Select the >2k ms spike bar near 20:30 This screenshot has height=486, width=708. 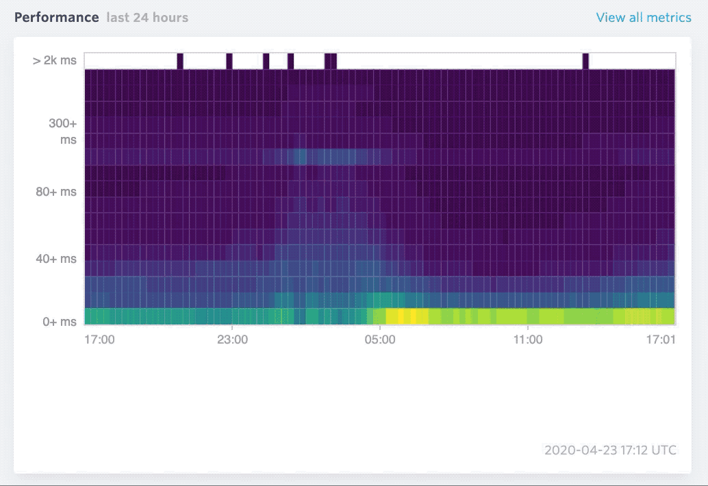pyautogui.click(x=180, y=60)
